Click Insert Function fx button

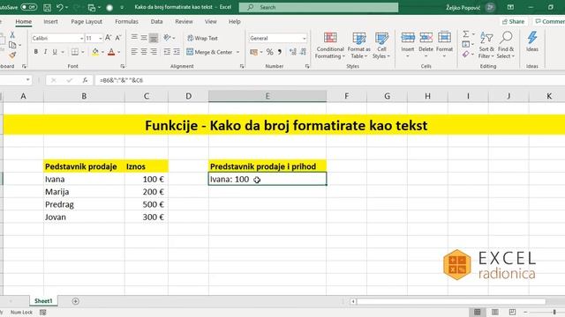pos(85,80)
